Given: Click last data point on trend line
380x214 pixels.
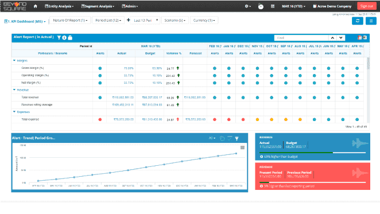Looking at the screenshot, I should [236, 153].
